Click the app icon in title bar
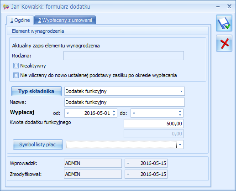236x191 pixels. click(6, 7)
